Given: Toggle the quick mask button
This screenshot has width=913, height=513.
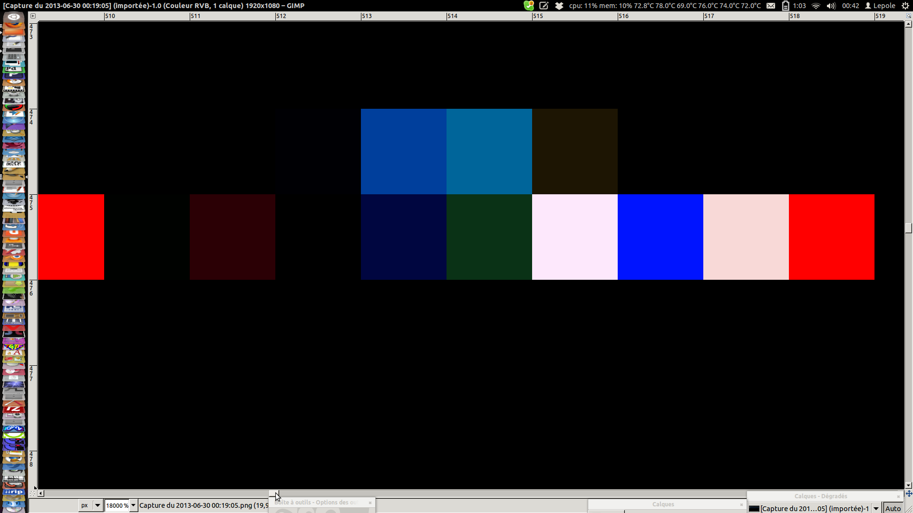Looking at the screenshot, I should coord(32,494).
